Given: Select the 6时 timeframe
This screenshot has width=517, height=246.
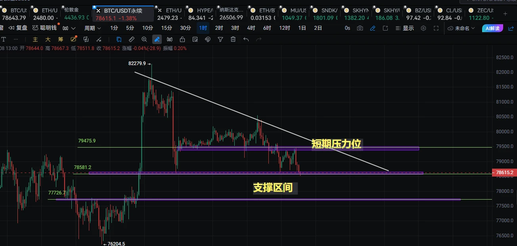Looking at the screenshot, I should coord(267,28).
